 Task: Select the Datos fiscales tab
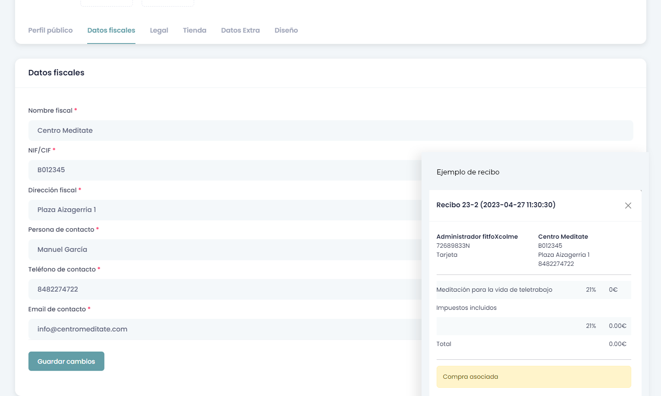(111, 30)
